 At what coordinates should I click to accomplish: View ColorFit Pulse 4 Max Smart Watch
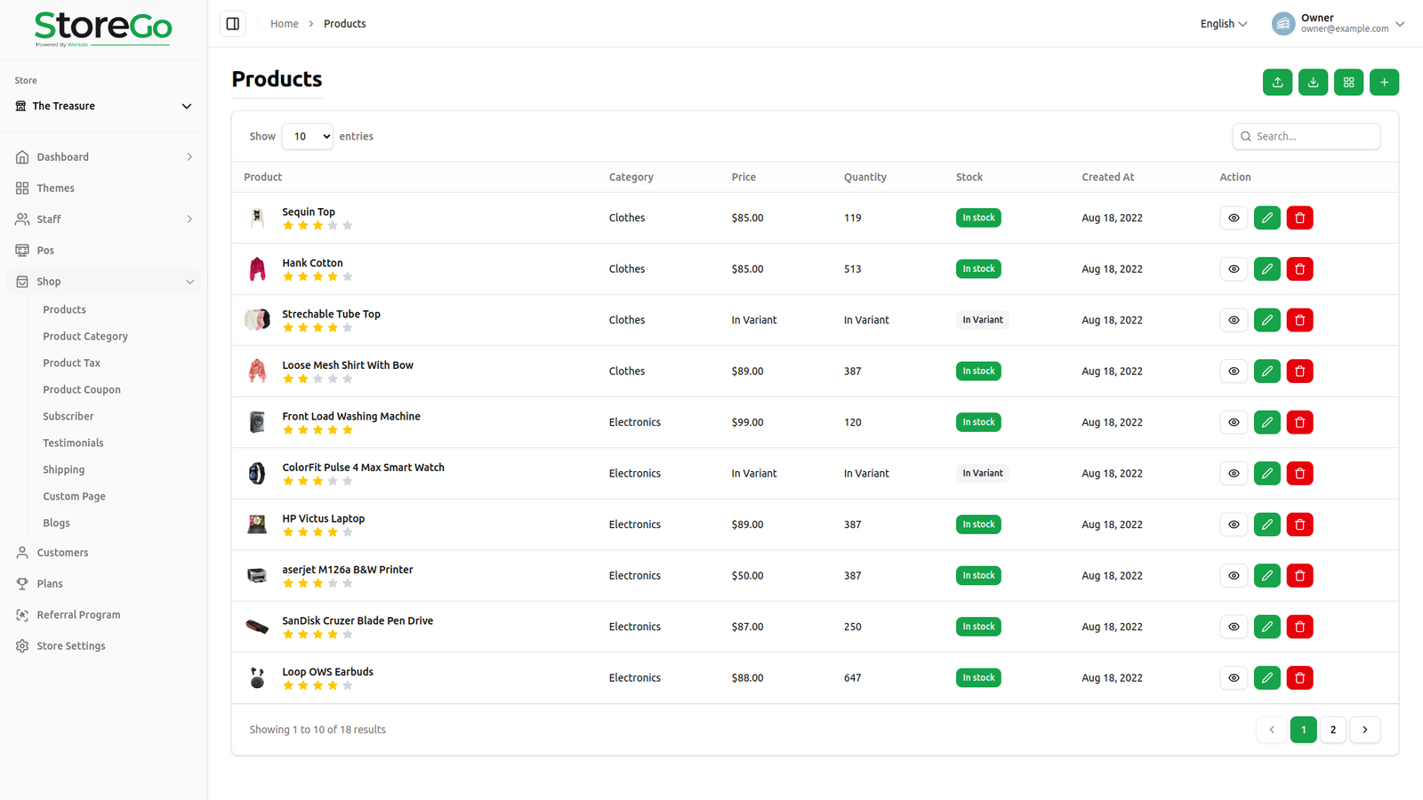pyautogui.click(x=1234, y=474)
